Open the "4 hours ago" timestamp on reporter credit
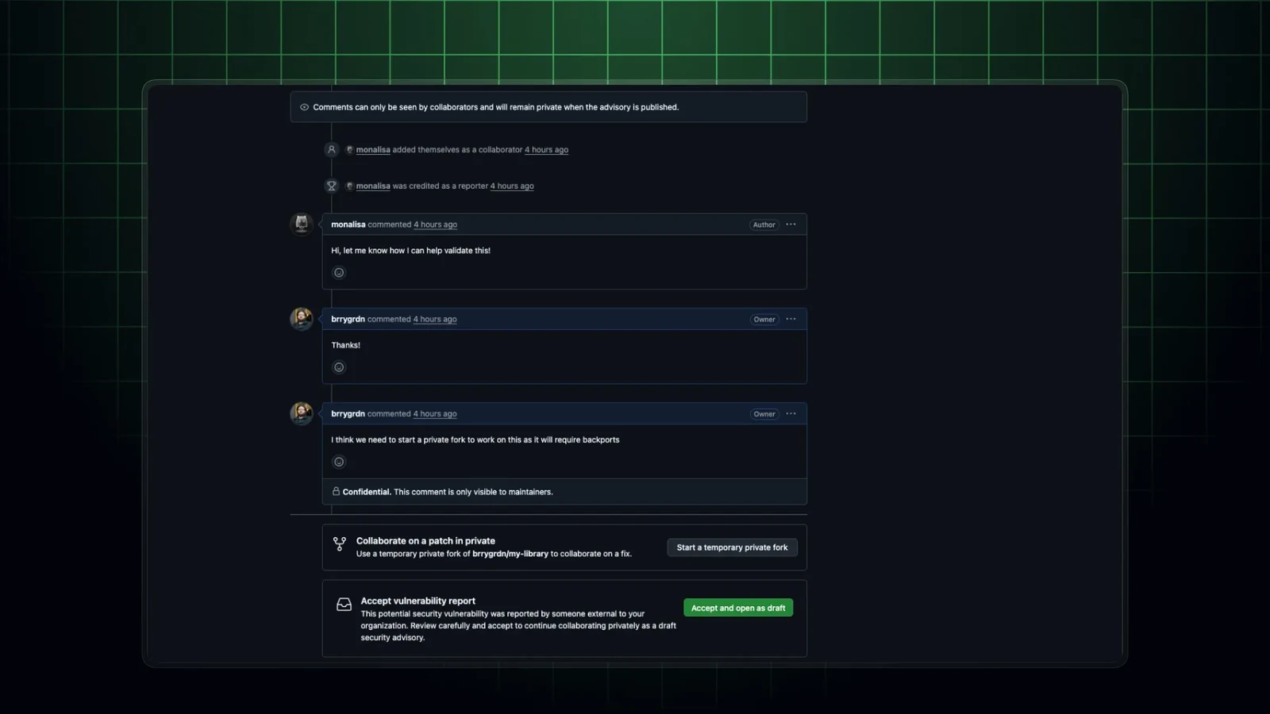The image size is (1270, 714). [x=512, y=186]
